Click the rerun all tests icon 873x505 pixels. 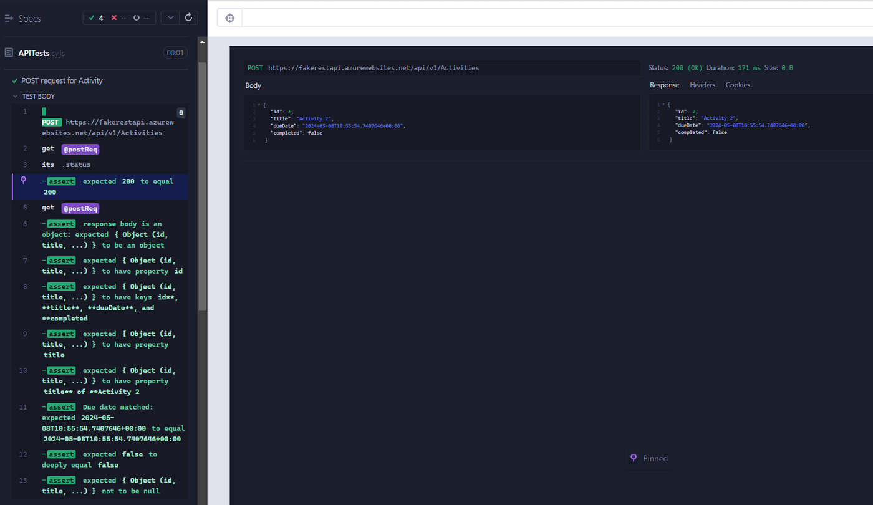tap(189, 18)
